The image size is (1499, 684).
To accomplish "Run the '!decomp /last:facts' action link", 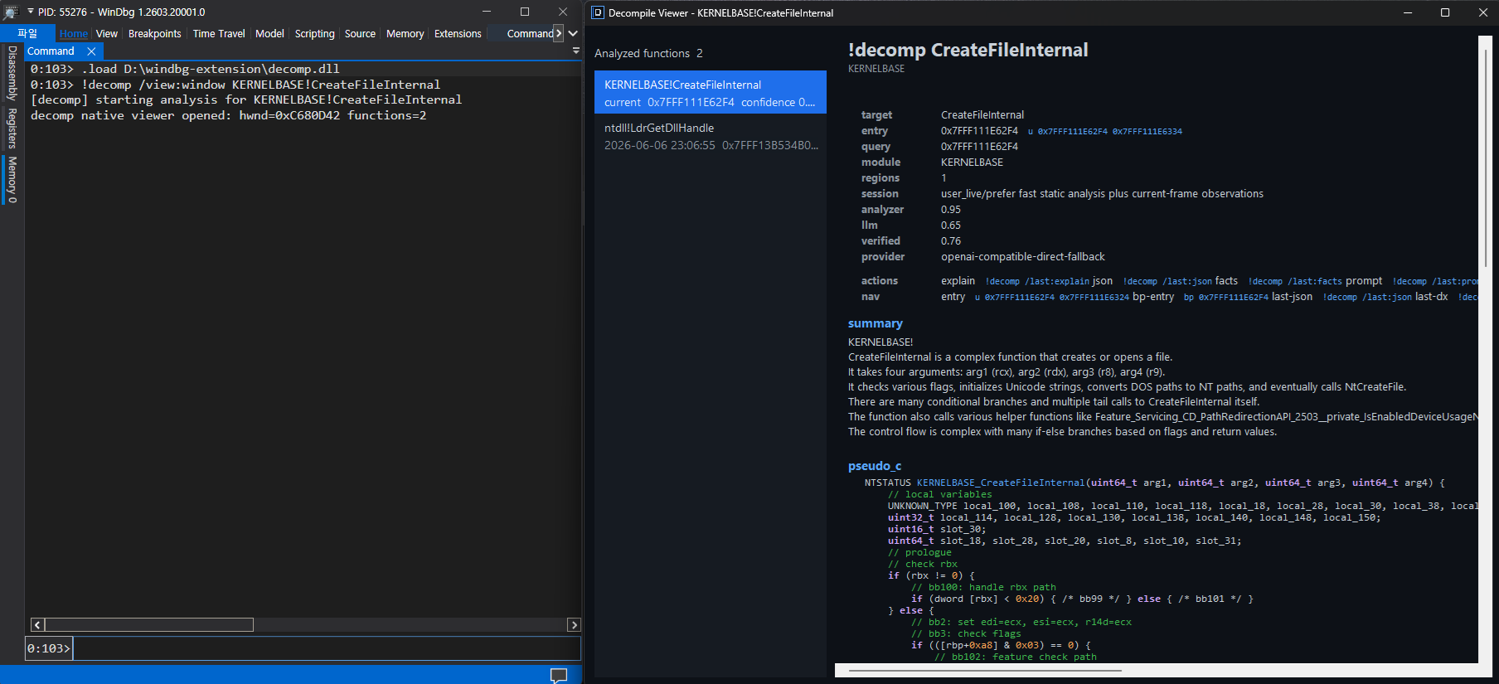I will (x=1295, y=281).
